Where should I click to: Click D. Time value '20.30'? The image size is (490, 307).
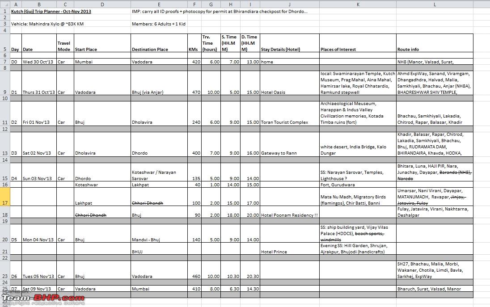(250, 270)
